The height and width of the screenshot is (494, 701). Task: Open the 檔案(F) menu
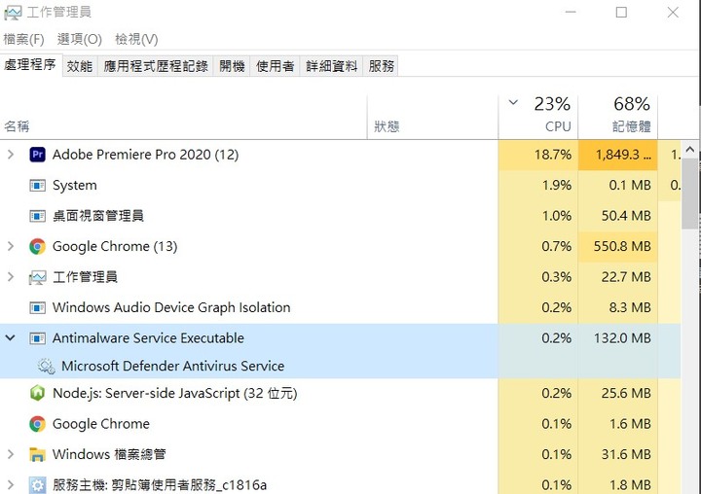coord(23,39)
